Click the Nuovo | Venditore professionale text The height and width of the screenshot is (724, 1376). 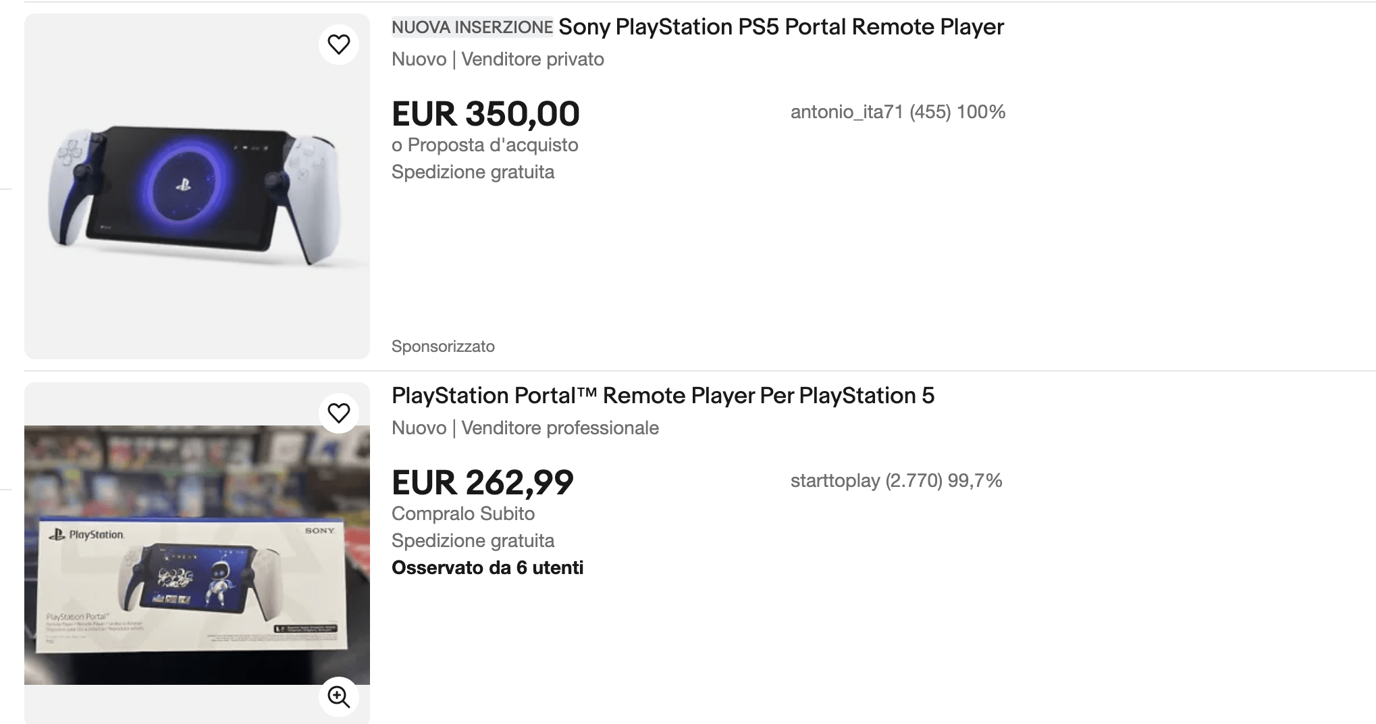coord(525,428)
